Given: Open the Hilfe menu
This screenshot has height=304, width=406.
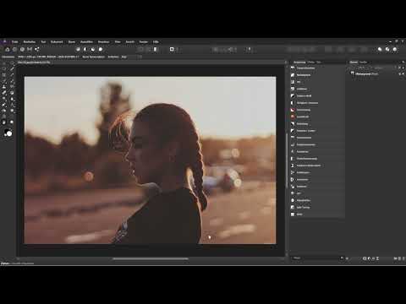Looking at the screenshot, I should coord(156,42).
